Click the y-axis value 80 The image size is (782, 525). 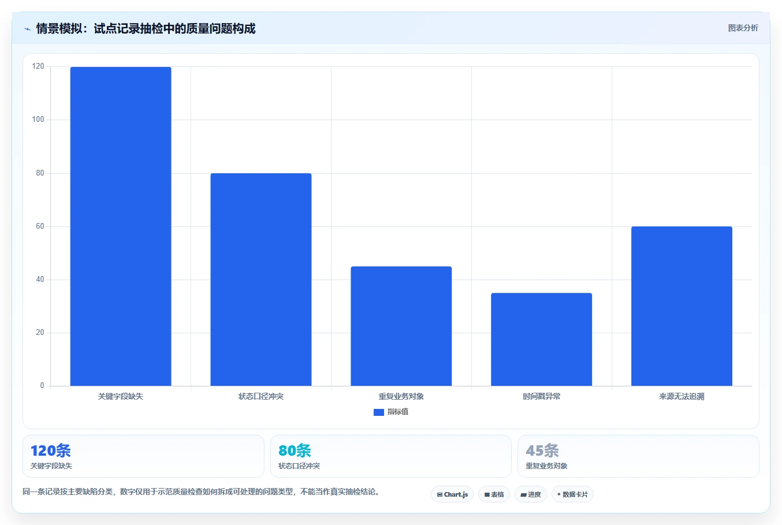point(40,173)
